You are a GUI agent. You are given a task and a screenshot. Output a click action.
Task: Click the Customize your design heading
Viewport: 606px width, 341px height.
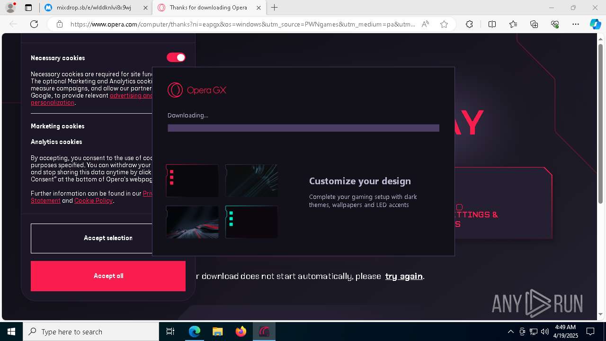[360, 181]
